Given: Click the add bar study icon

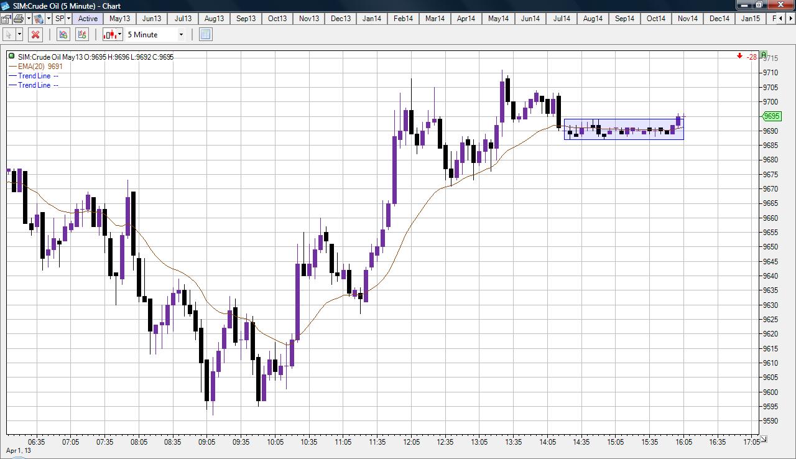Looking at the screenshot, I should pos(83,35).
